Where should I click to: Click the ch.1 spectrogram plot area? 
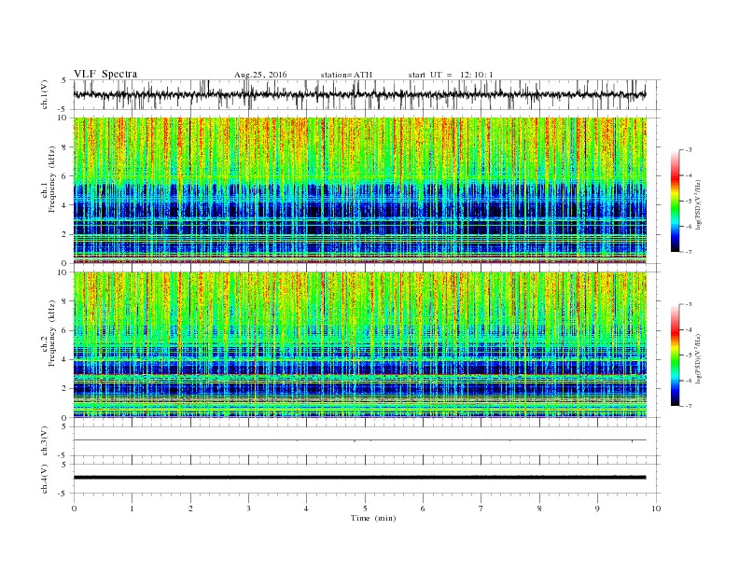point(359,190)
